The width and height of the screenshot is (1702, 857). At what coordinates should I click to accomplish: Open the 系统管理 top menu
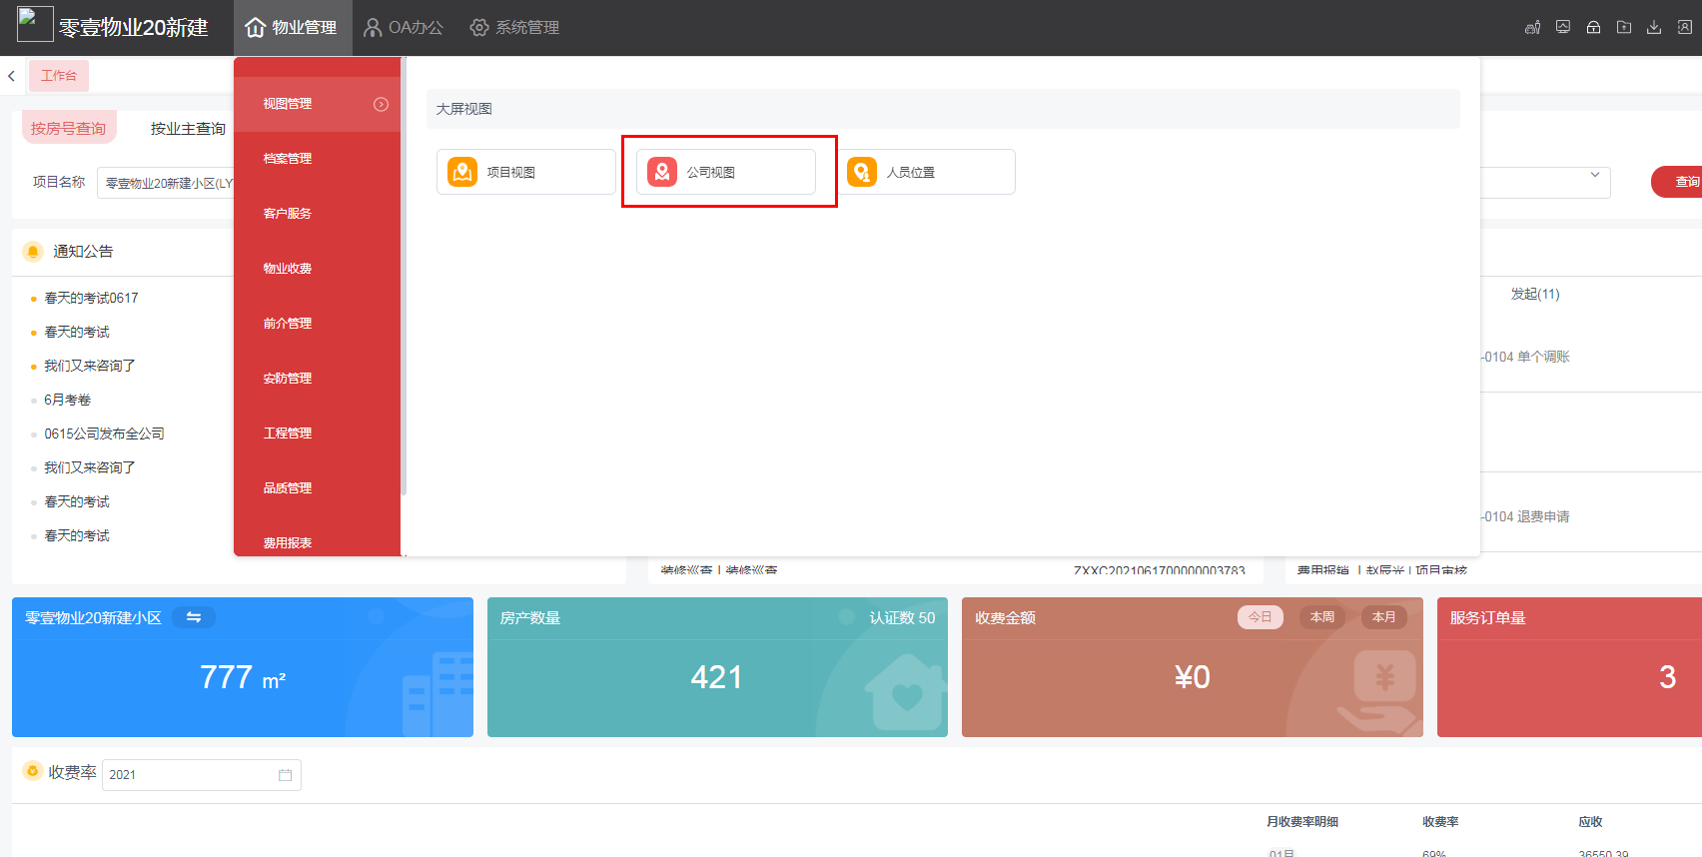515,28
